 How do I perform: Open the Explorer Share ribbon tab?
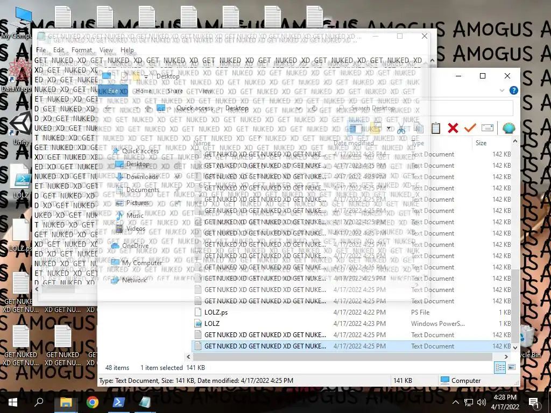click(175, 91)
